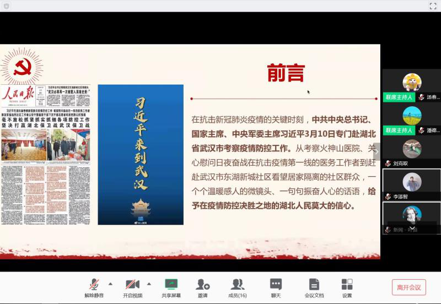Viewport: 441px width, 304px height.
Task: Click the 习近平来到武汉 blue poster image
Action: pyautogui.click(x=141, y=154)
